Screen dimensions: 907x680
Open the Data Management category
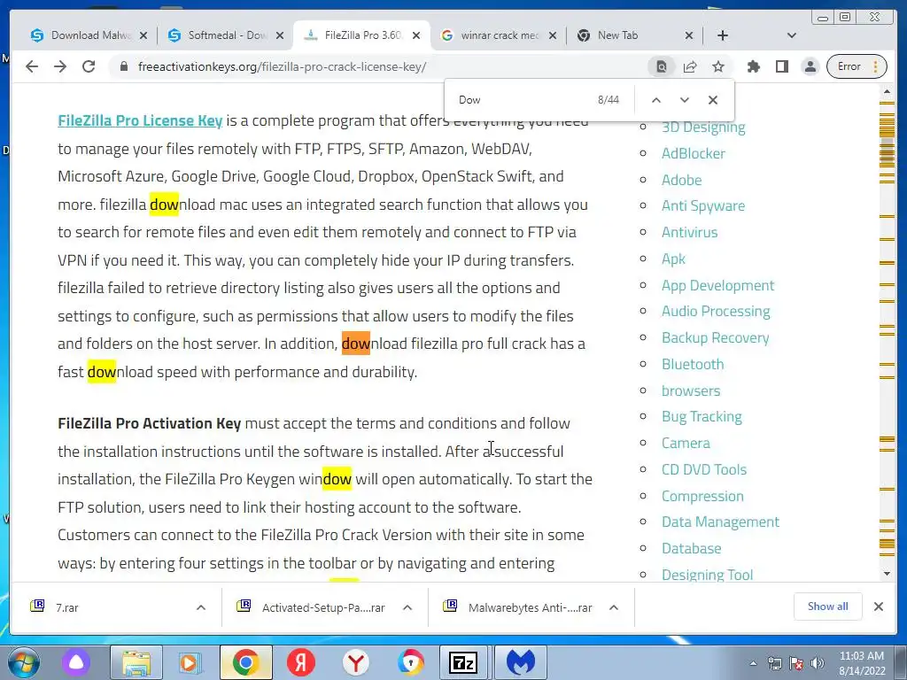tap(721, 522)
